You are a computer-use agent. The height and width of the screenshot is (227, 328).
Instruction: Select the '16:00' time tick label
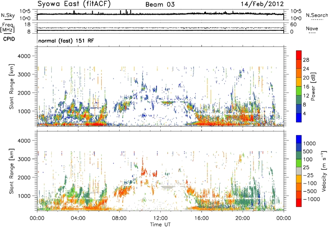(x=201, y=218)
